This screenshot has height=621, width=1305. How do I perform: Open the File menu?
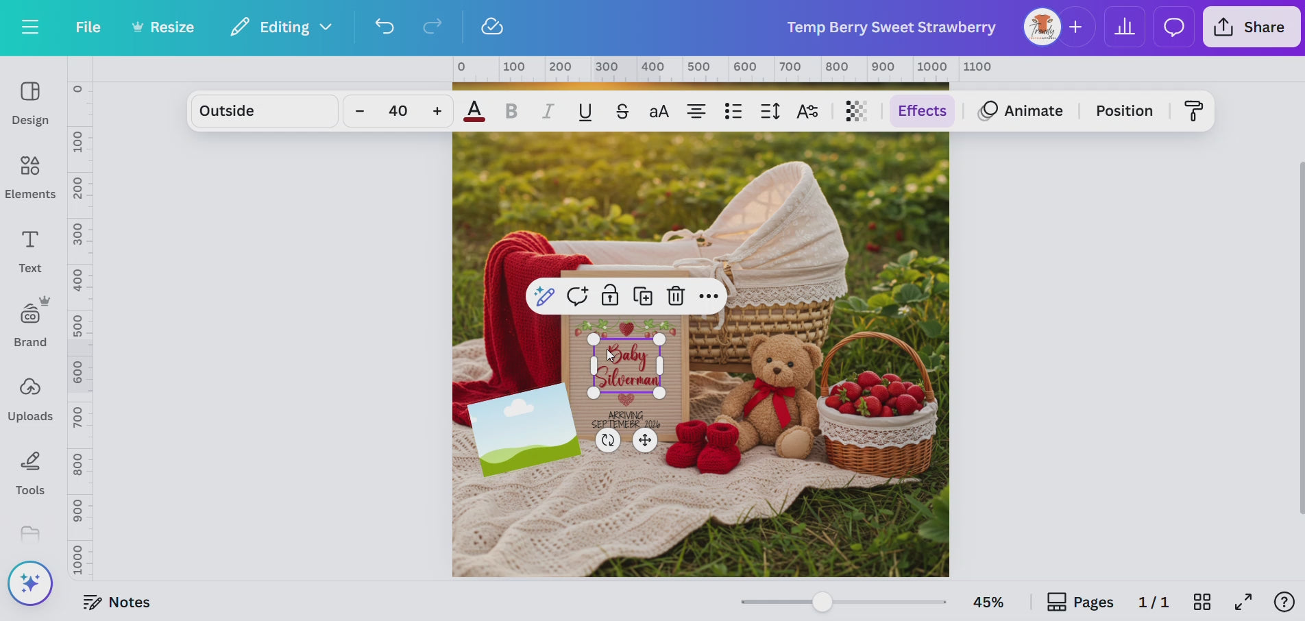(88, 27)
